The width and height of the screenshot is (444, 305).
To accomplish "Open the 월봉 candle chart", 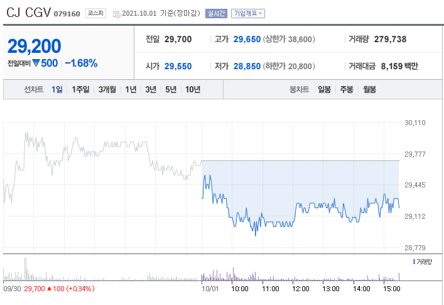I will point(369,89).
